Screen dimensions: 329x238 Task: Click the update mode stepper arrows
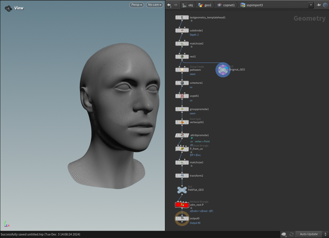(x=325, y=234)
